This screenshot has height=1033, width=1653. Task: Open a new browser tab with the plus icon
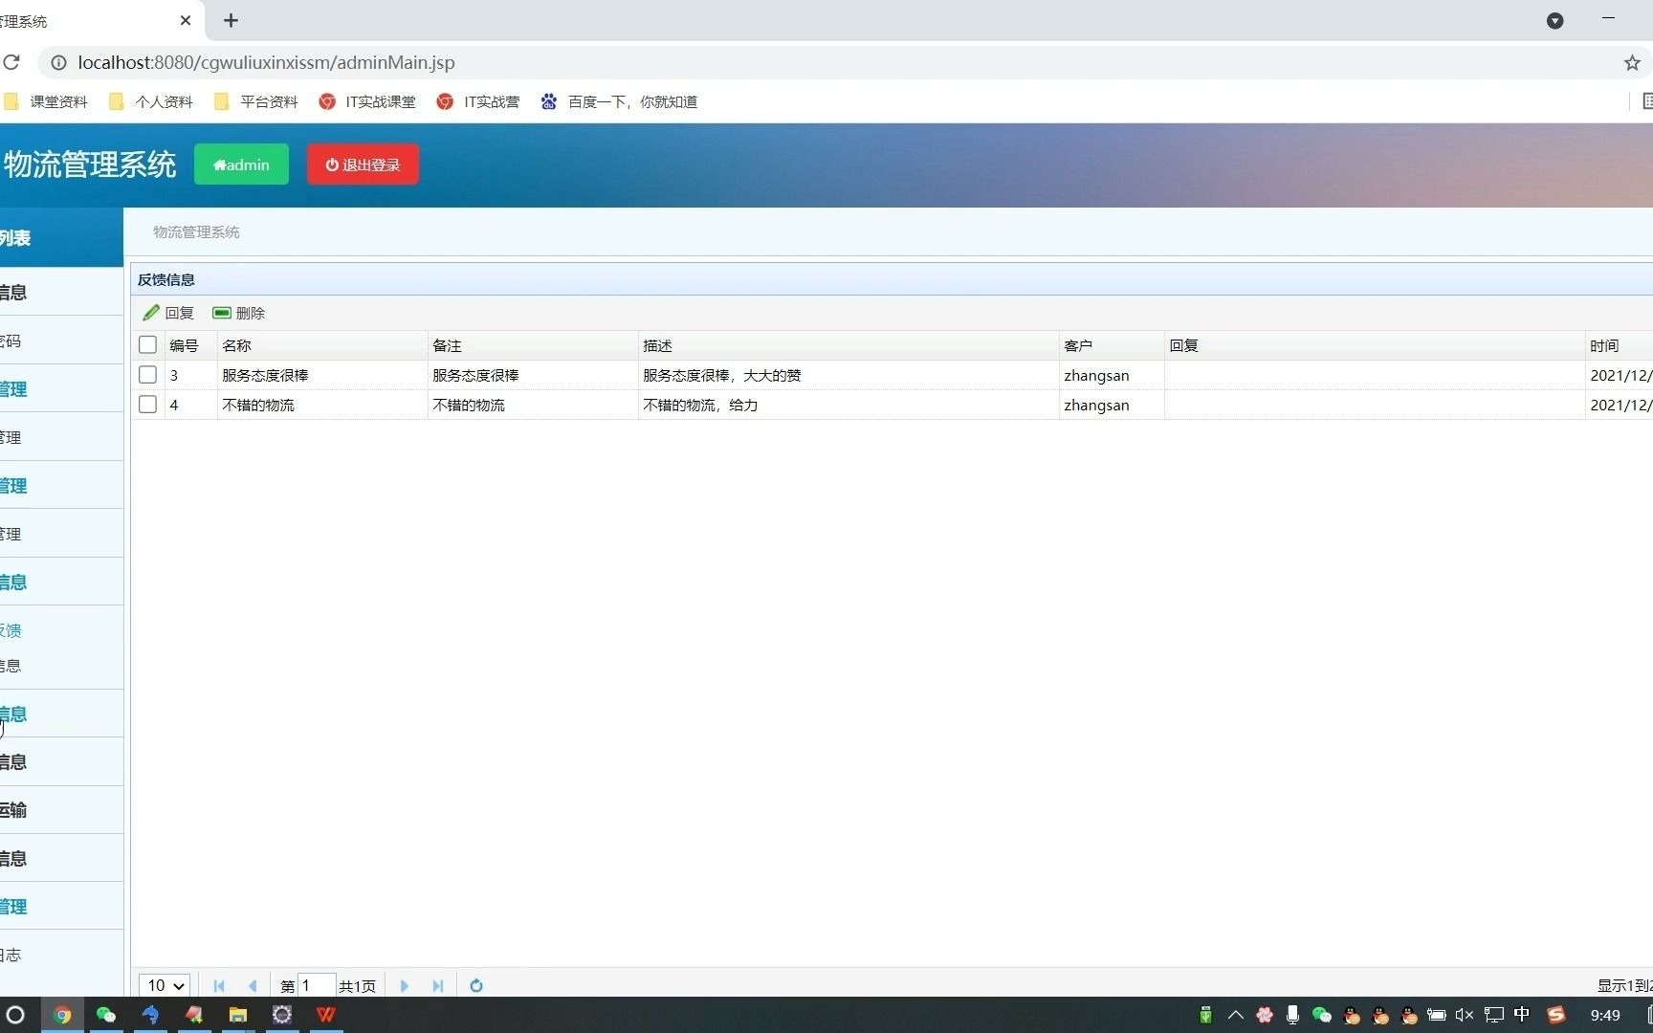click(231, 20)
